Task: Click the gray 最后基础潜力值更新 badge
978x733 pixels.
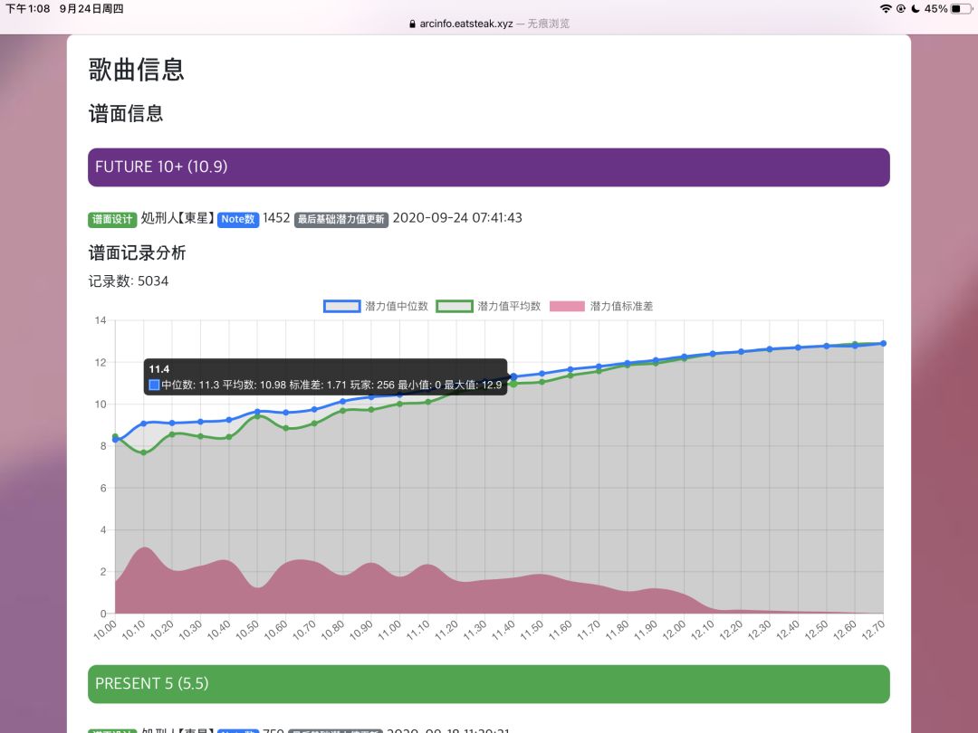Action: tap(341, 219)
